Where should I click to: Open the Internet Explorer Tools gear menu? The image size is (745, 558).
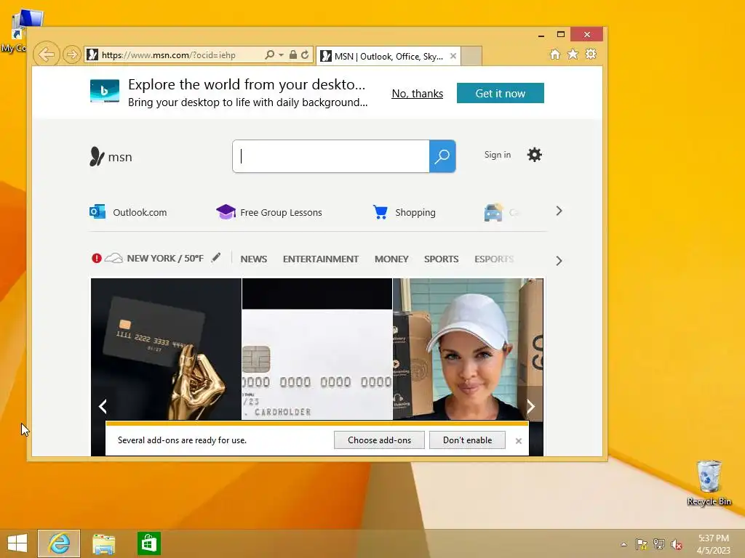coord(591,54)
